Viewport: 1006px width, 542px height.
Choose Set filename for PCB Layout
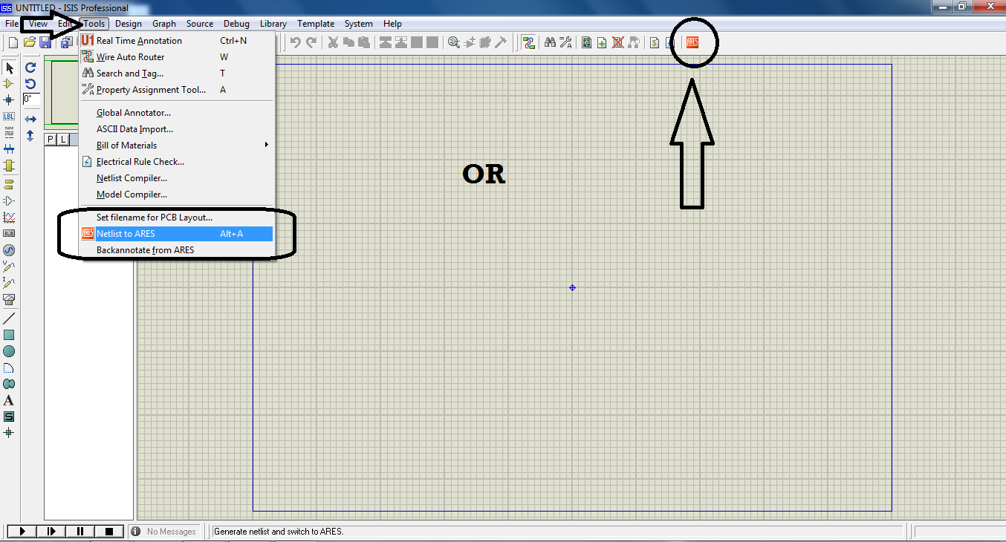click(x=177, y=218)
